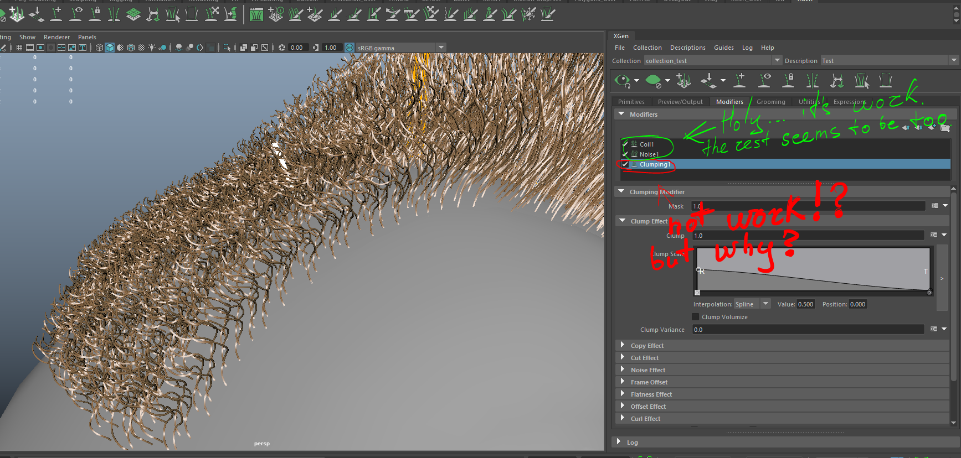Click the highlighted blue cube icon in viewport toolbar
This screenshot has height=458, width=961.
point(110,48)
